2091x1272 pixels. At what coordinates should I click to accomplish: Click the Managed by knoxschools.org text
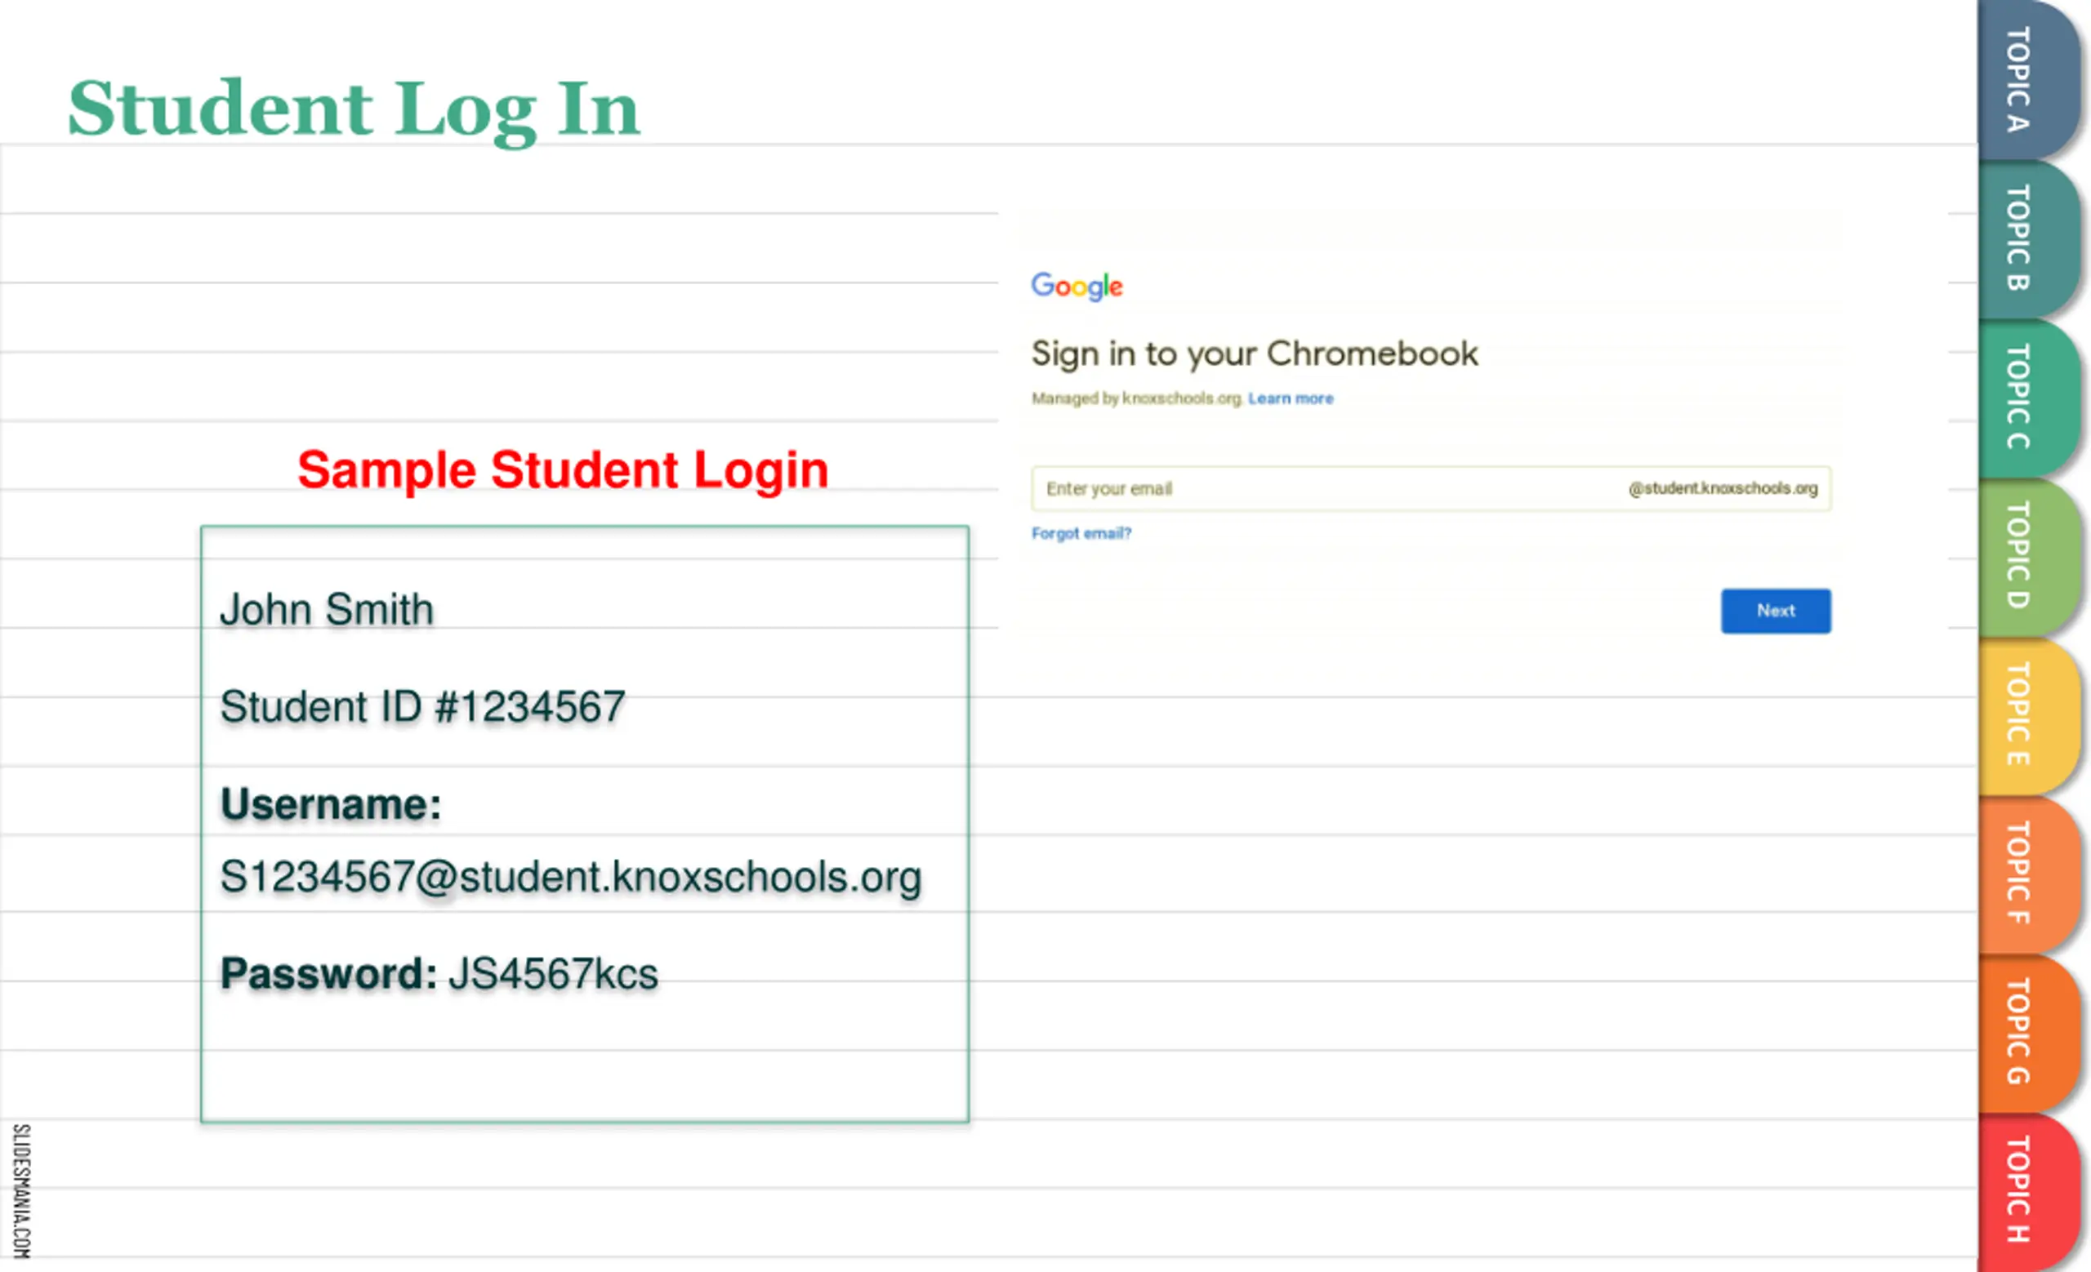click(x=1137, y=398)
